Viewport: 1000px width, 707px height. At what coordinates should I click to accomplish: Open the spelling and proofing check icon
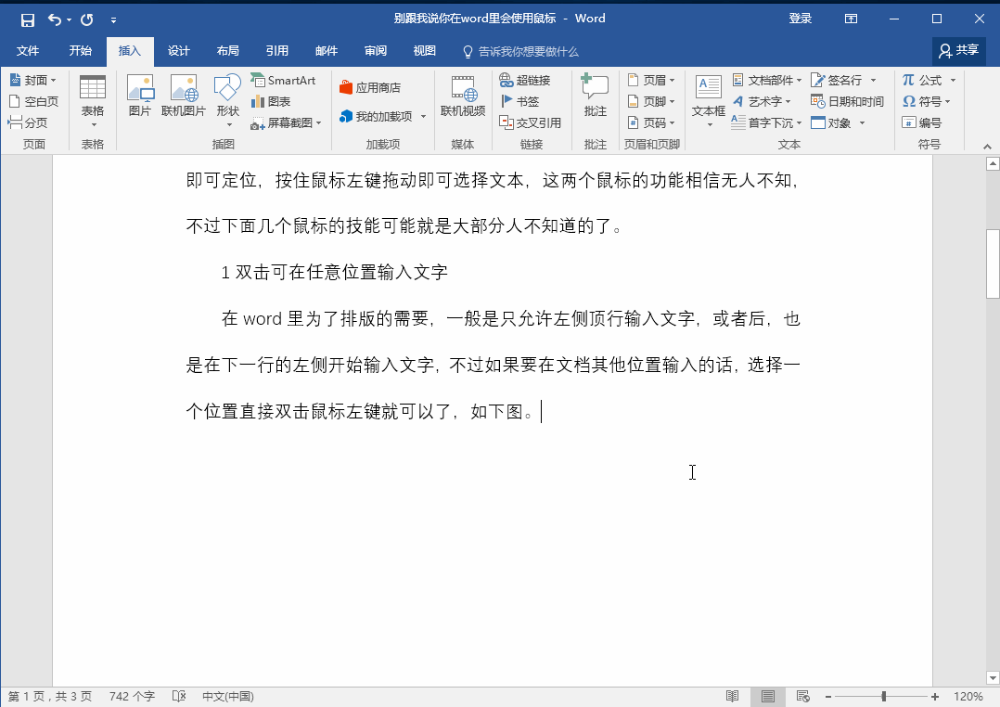click(x=179, y=697)
